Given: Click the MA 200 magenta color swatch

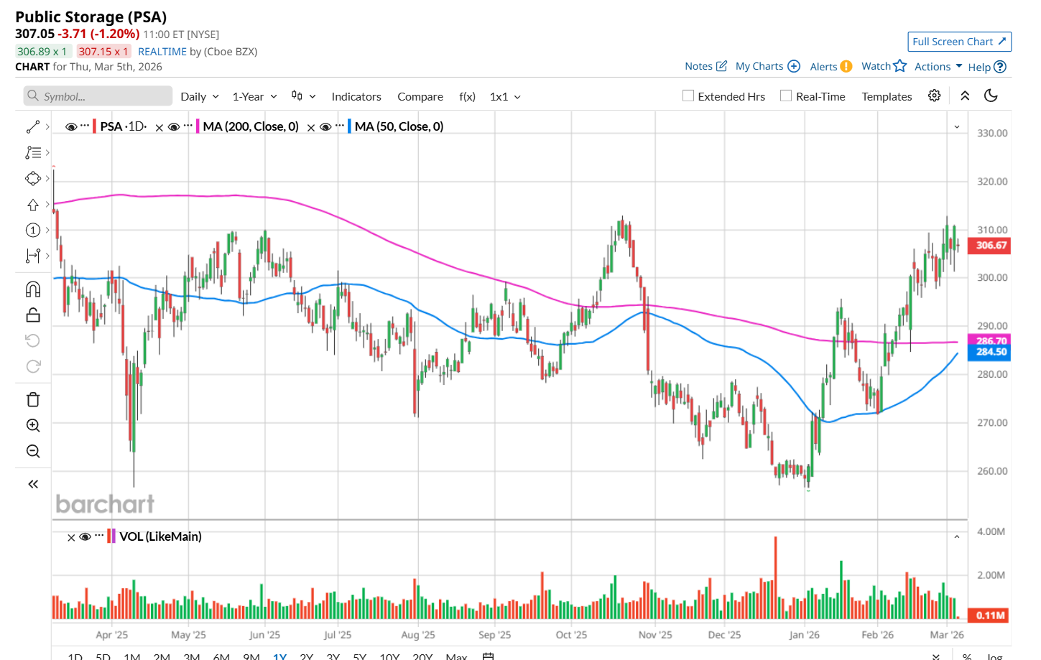Looking at the screenshot, I should tap(198, 126).
